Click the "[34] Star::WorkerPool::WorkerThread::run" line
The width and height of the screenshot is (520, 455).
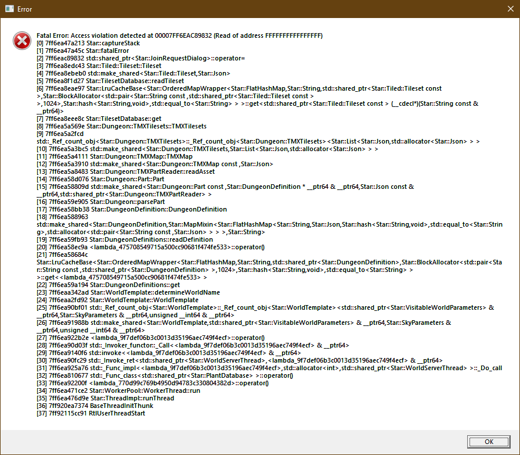click(x=118, y=391)
